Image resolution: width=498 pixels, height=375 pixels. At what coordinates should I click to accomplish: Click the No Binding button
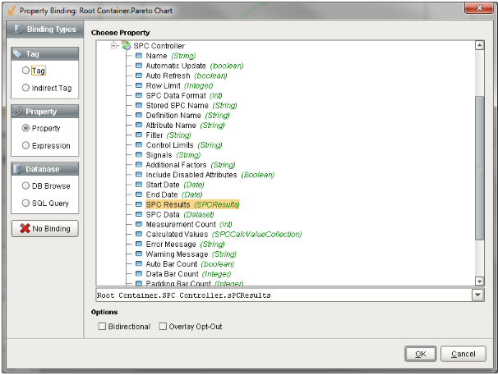[44, 228]
